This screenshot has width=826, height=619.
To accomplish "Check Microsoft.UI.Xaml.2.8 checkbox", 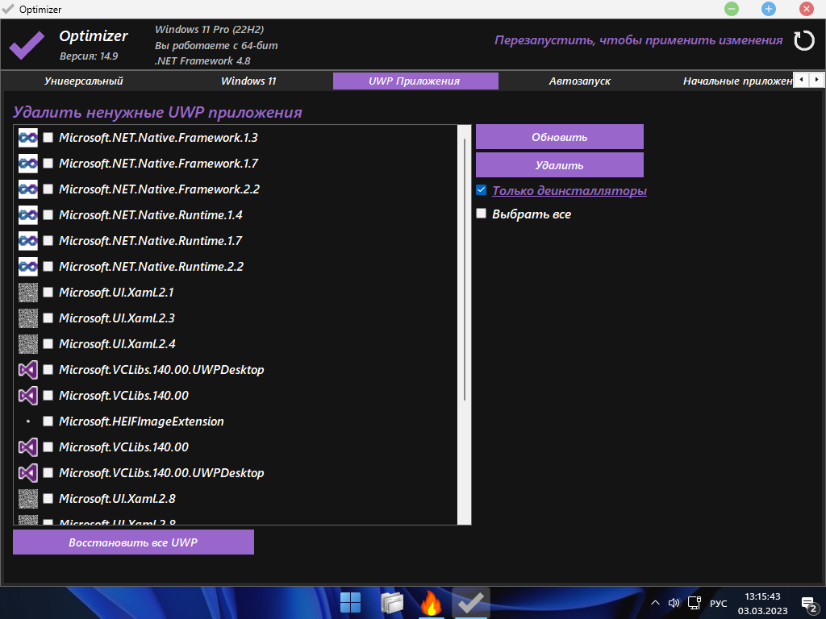I will [48, 499].
